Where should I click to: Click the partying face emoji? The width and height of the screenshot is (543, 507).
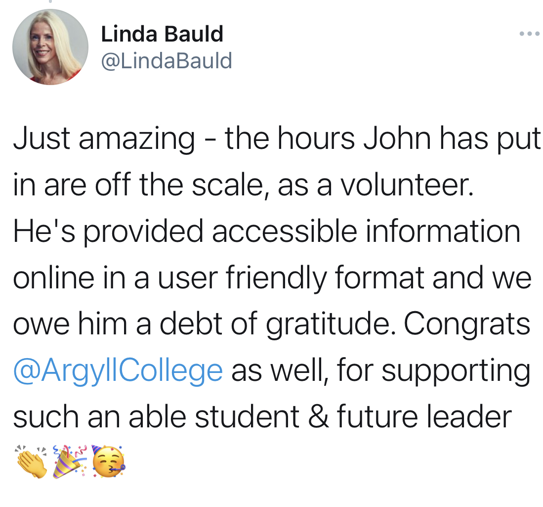click(x=108, y=461)
